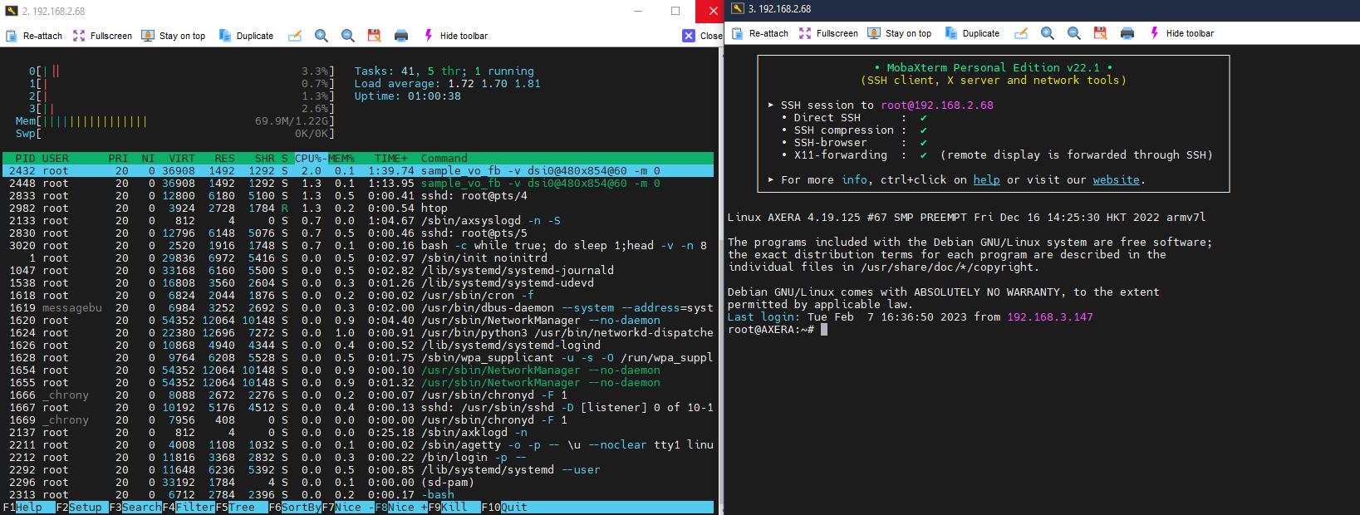Image resolution: width=1360 pixels, height=515 pixels.
Task: Sort processes by the TIME+ column header
Action: point(391,158)
